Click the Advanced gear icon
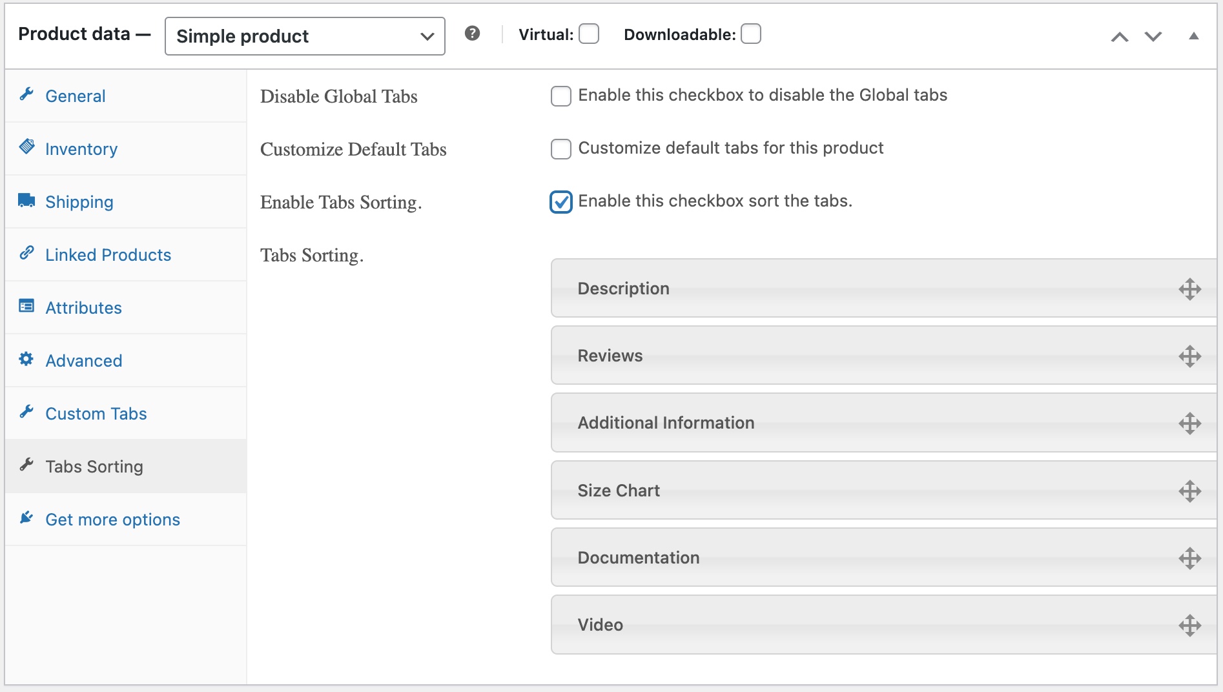Screen dimensions: 1223x692 click(26, 359)
